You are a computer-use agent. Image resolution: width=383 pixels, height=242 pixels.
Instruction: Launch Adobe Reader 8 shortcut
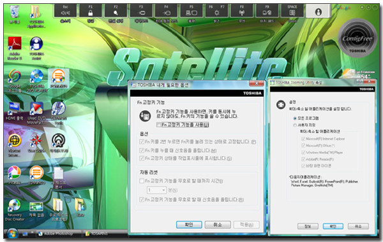15,48
